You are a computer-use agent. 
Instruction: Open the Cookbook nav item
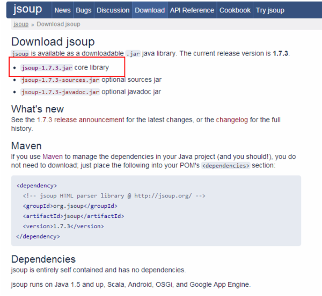tap(235, 10)
